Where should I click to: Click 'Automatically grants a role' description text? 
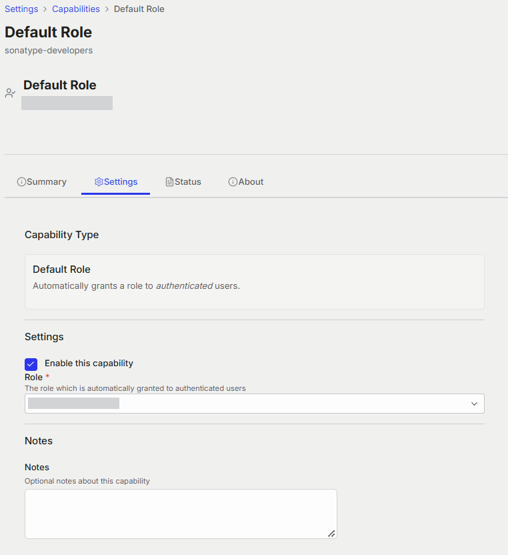(136, 286)
